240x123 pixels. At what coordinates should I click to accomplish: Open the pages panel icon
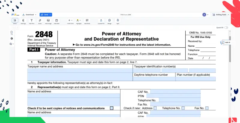click(12, 32)
